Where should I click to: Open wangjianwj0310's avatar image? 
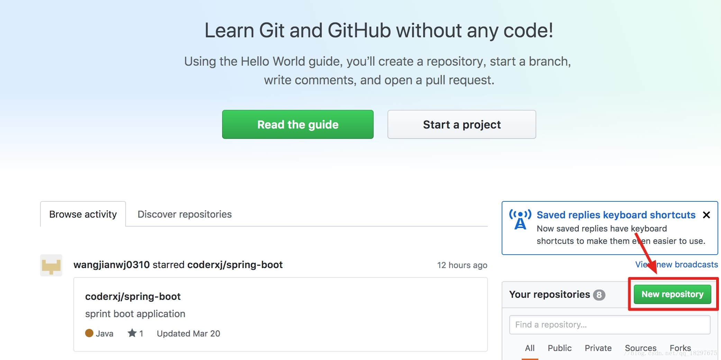[51, 265]
